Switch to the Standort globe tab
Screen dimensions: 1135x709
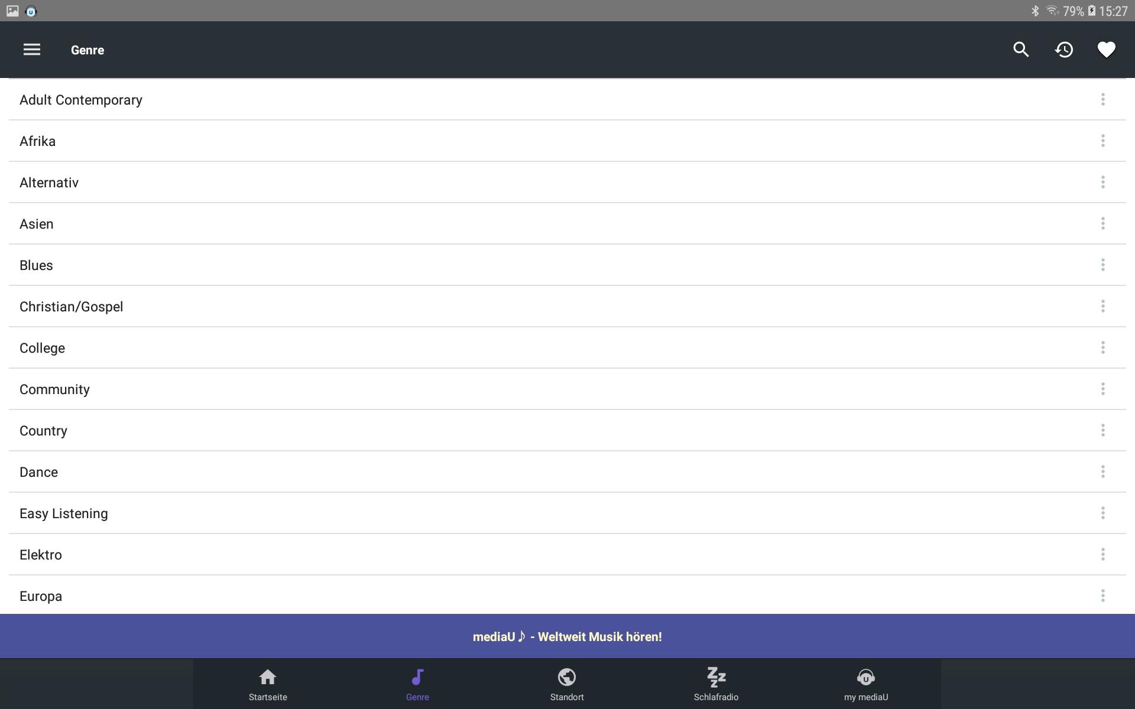(567, 684)
